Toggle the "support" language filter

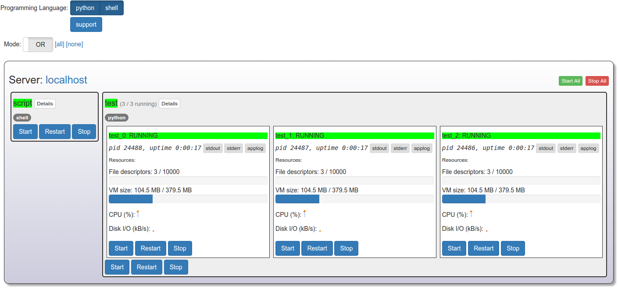pyautogui.click(x=86, y=24)
